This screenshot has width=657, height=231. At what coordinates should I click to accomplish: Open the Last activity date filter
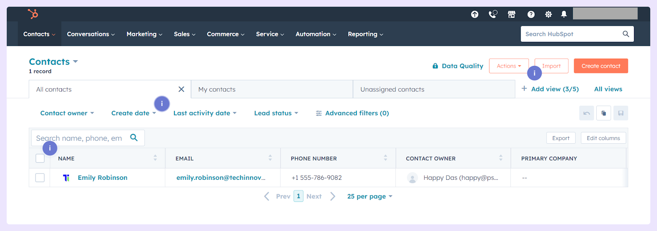205,113
